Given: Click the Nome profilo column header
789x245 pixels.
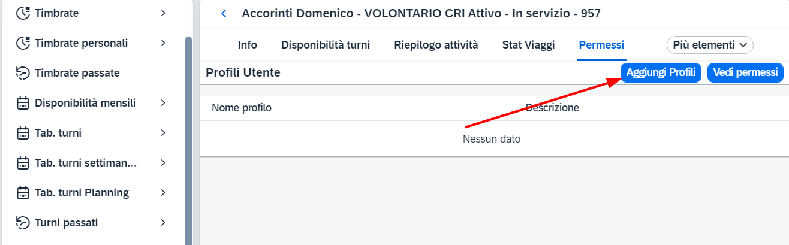Looking at the screenshot, I should tap(242, 108).
